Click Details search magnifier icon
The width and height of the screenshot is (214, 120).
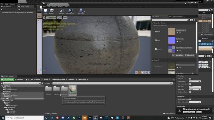point(188,20)
